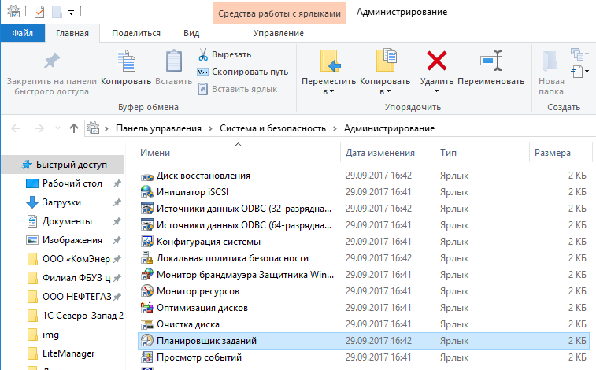The image size is (596, 370).
Task: Select the iSCSI Initiator globe icon
Action: tap(146, 192)
